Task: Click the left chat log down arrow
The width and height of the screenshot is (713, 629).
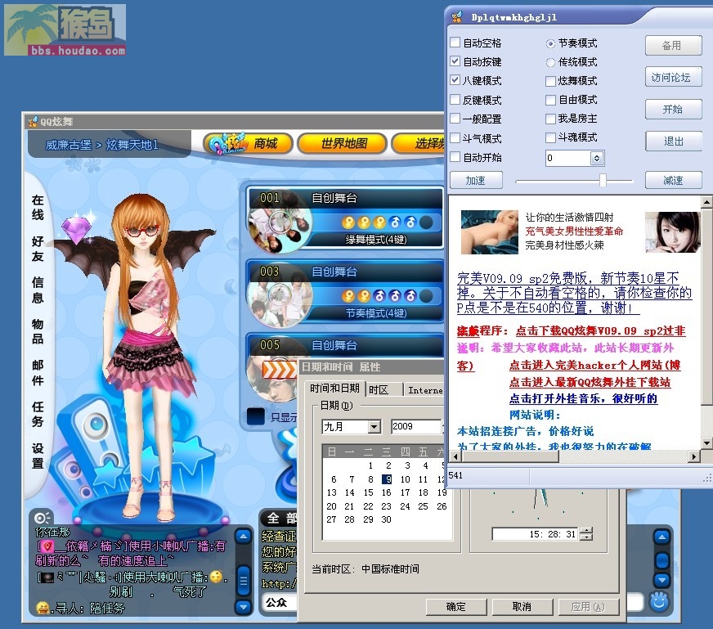Action: tap(244, 607)
